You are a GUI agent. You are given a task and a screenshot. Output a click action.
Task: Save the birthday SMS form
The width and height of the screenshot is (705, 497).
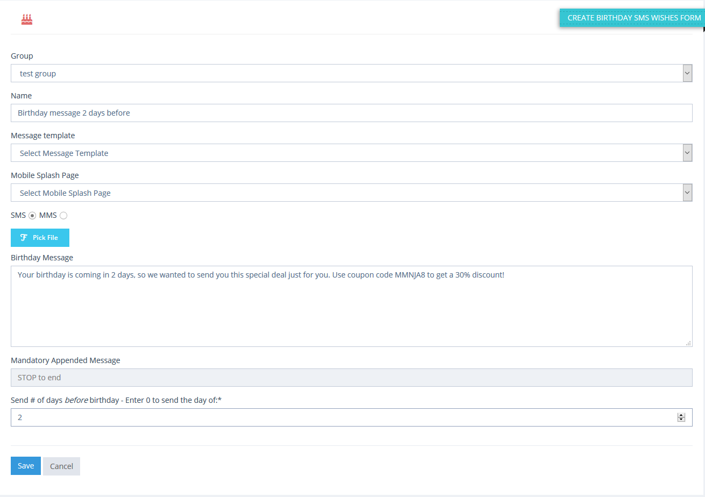pos(26,466)
